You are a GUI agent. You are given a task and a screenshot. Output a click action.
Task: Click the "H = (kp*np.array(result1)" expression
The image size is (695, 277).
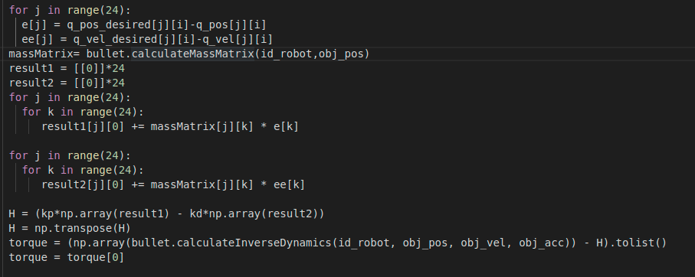(x=89, y=213)
